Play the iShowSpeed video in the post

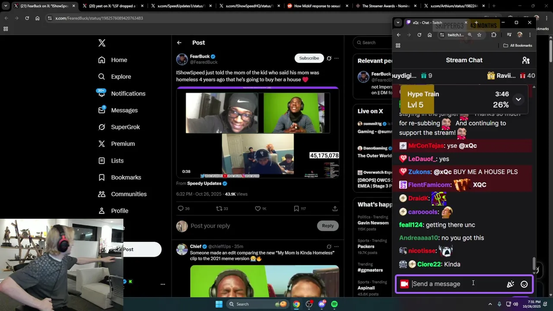(257, 133)
